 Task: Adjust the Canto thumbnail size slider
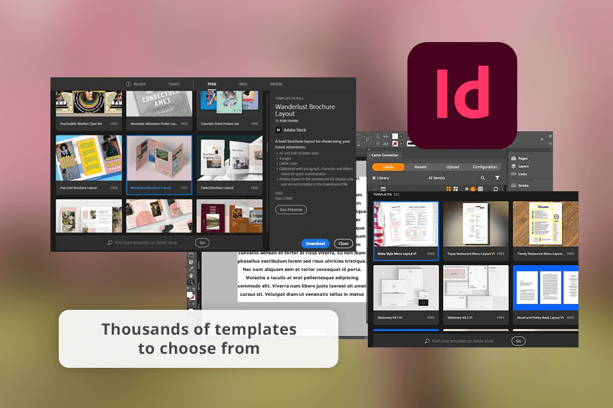[474, 189]
